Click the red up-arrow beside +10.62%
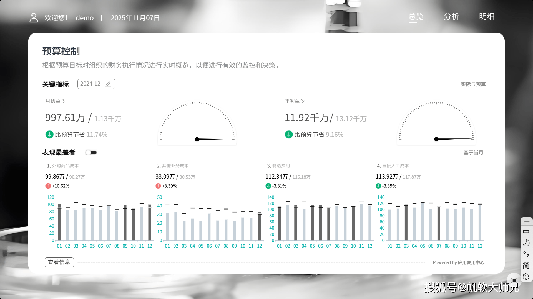 click(x=48, y=186)
